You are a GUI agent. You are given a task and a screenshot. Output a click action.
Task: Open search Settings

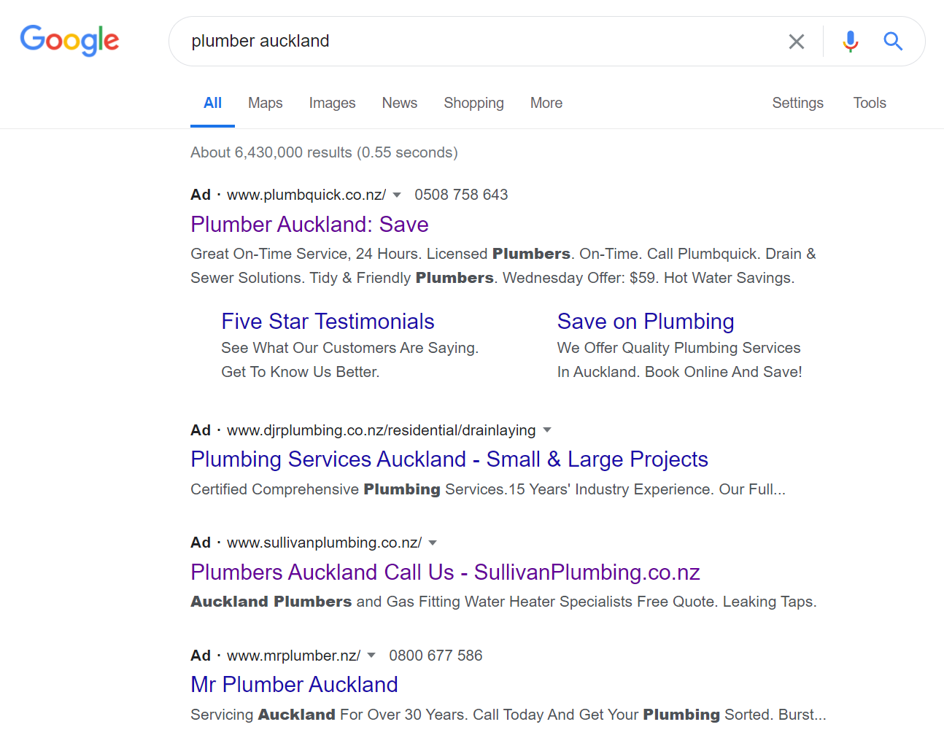tap(797, 103)
